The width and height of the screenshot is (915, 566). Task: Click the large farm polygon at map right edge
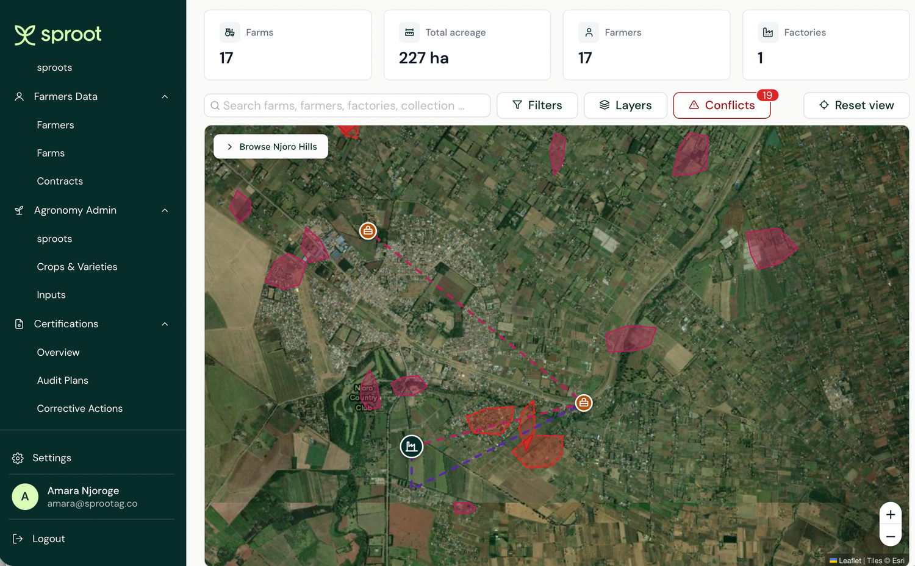(x=770, y=248)
